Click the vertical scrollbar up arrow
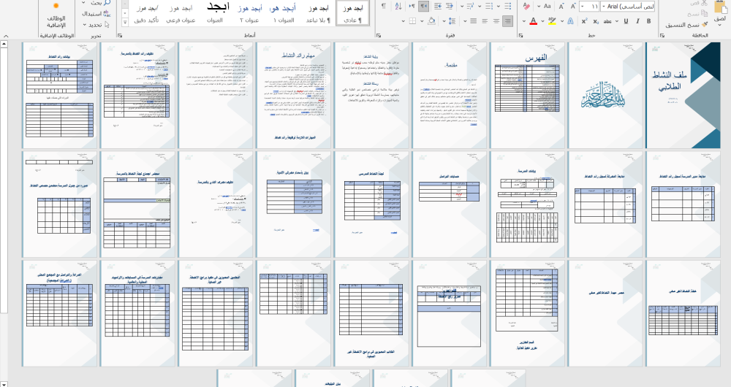 click(4, 45)
